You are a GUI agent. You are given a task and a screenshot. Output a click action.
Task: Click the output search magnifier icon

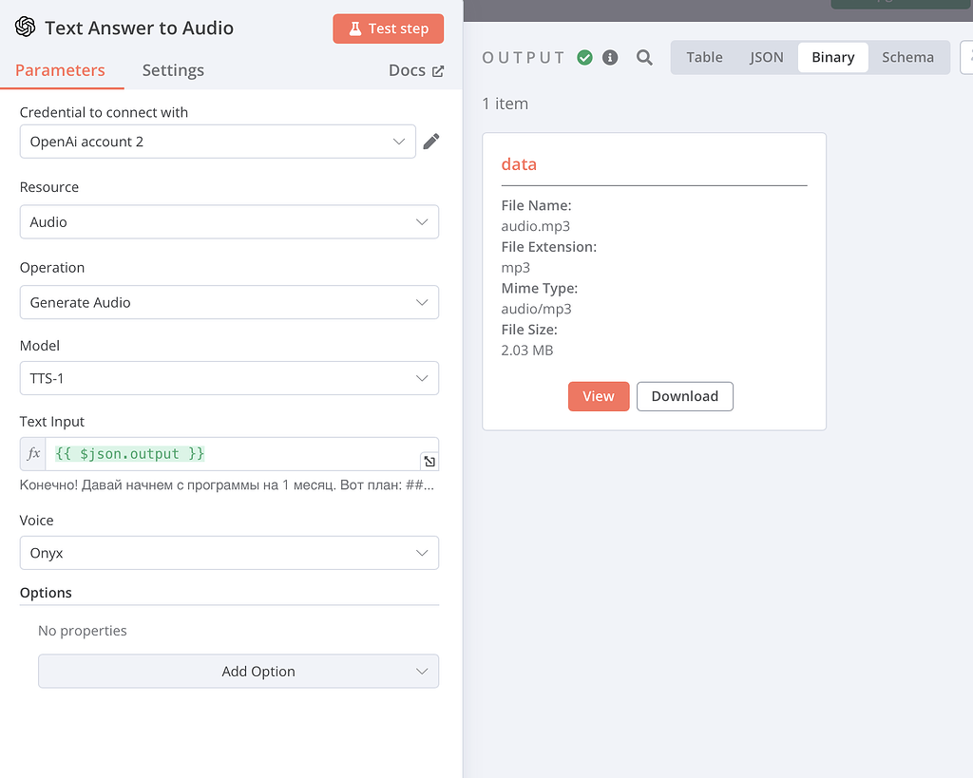644,58
